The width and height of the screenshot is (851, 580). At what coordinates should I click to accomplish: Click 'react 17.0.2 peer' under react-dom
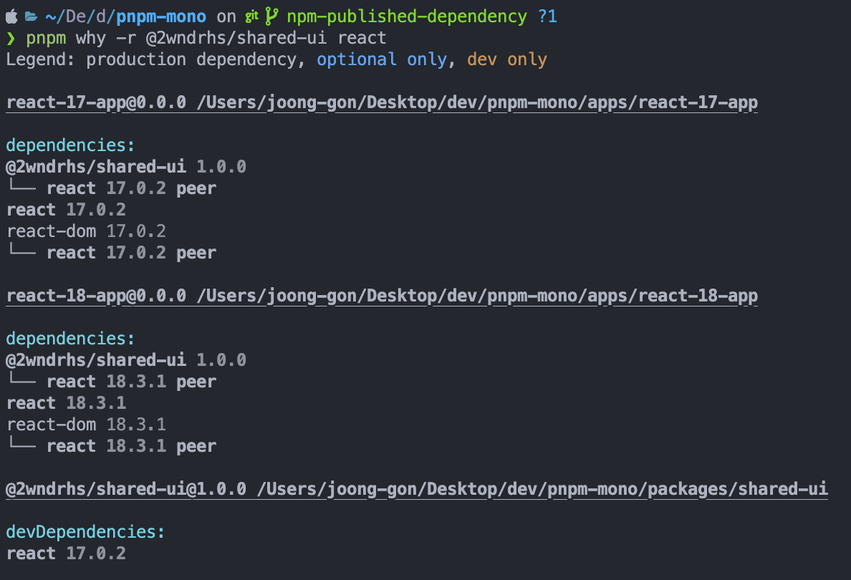pos(131,253)
